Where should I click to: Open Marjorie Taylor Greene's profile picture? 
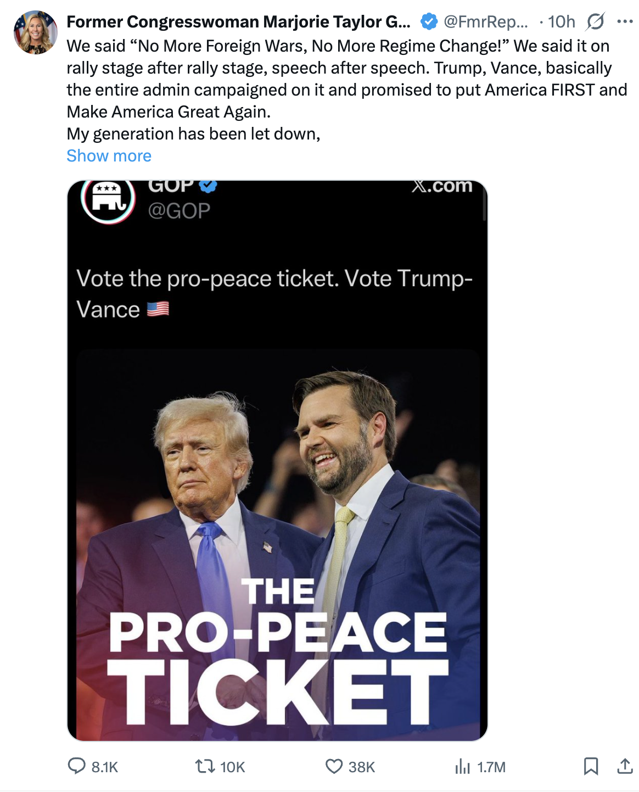pos(35,32)
